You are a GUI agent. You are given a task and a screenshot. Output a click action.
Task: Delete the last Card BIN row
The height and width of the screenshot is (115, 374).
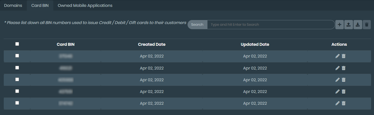343,103
